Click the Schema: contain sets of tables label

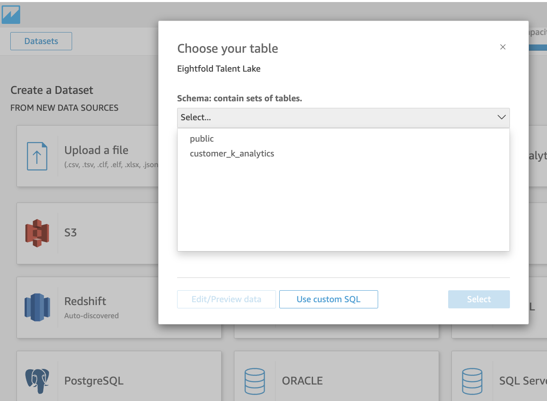point(240,98)
